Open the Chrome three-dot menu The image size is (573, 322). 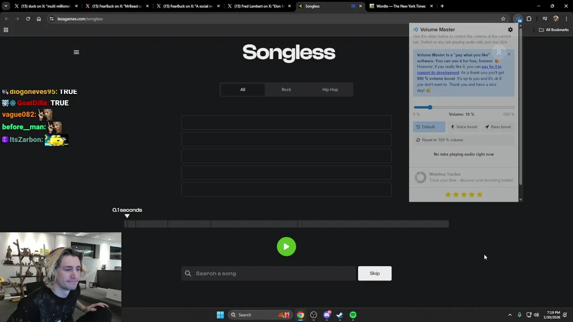(x=567, y=19)
